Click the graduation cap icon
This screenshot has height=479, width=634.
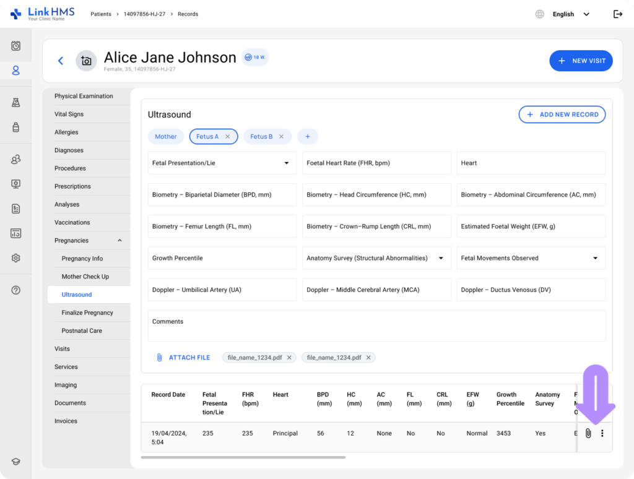pyautogui.click(x=16, y=462)
